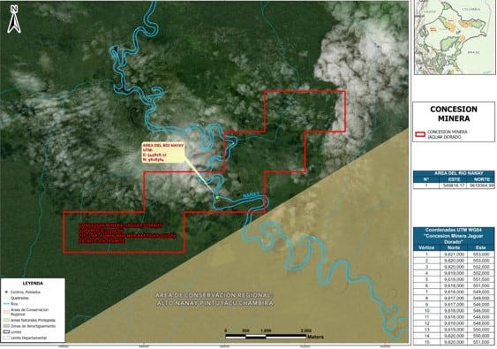Click the 'ALTO NANAY PINTUYACU CHAMBIRA' map label
Screen dimensions: 497x349
pyautogui.click(x=215, y=303)
